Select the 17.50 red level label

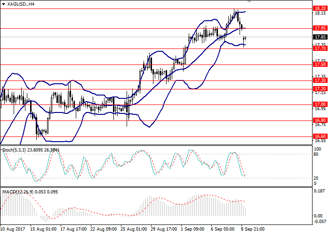pos(321,64)
